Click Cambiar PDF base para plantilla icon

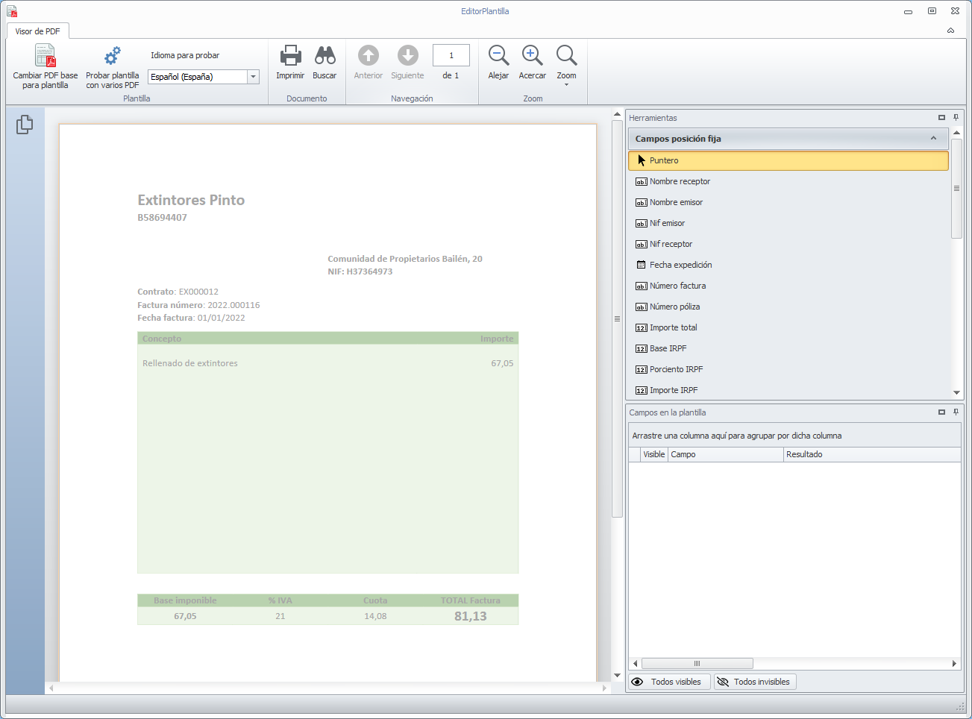tap(46, 57)
